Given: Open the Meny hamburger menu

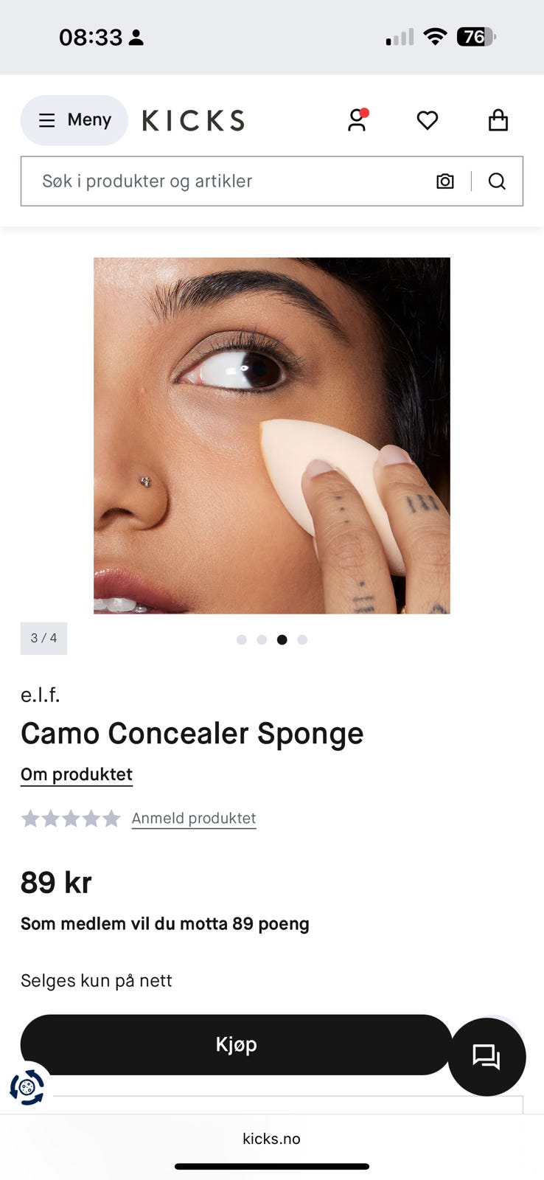Looking at the screenshot, I should coord(74,120).
